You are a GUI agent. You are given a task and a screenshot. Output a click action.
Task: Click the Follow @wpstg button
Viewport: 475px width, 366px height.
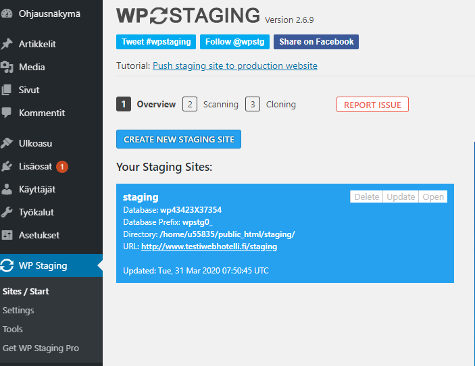point(234,42)
